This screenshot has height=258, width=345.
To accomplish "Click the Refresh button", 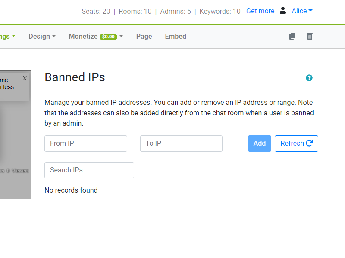I will click(x=296, y=143).
